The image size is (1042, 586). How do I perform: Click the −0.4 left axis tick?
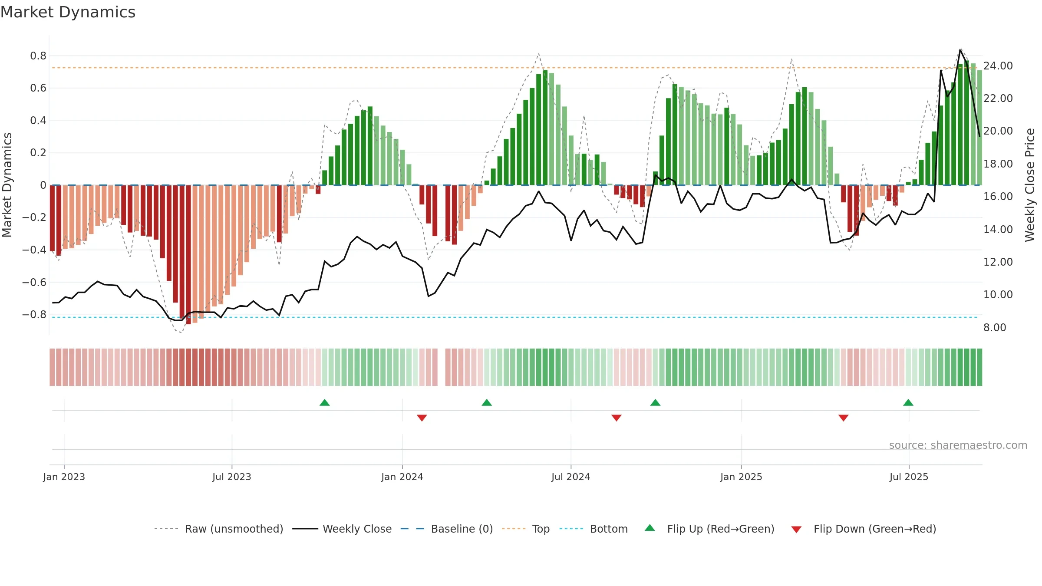(34, 250)
